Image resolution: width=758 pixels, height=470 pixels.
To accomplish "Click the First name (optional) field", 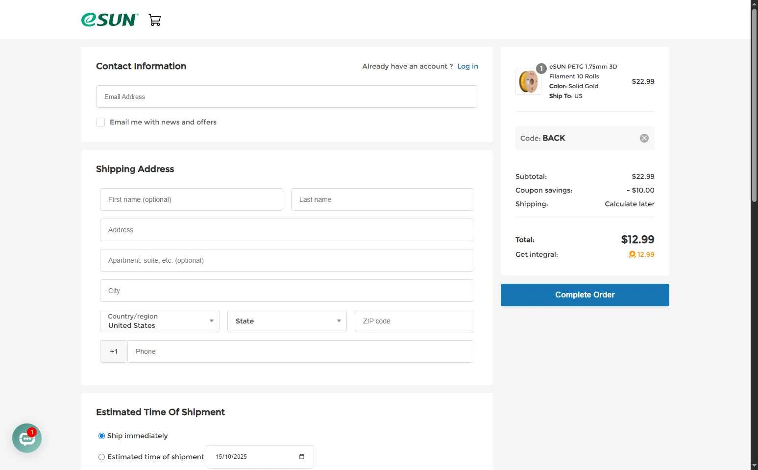I will point(192,199).
